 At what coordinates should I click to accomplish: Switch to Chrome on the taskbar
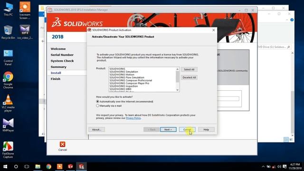48,167
